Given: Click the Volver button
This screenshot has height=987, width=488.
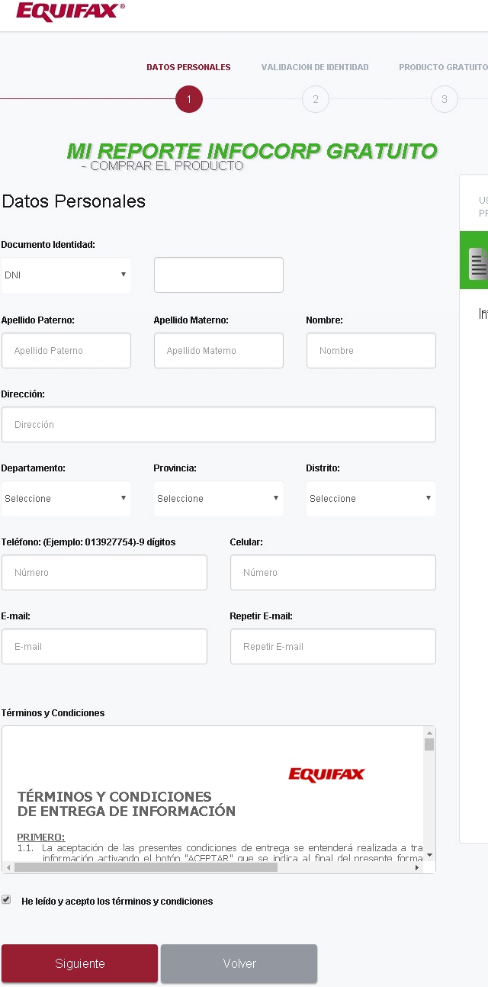Looking at the screenshot, I should coord(239,963).
